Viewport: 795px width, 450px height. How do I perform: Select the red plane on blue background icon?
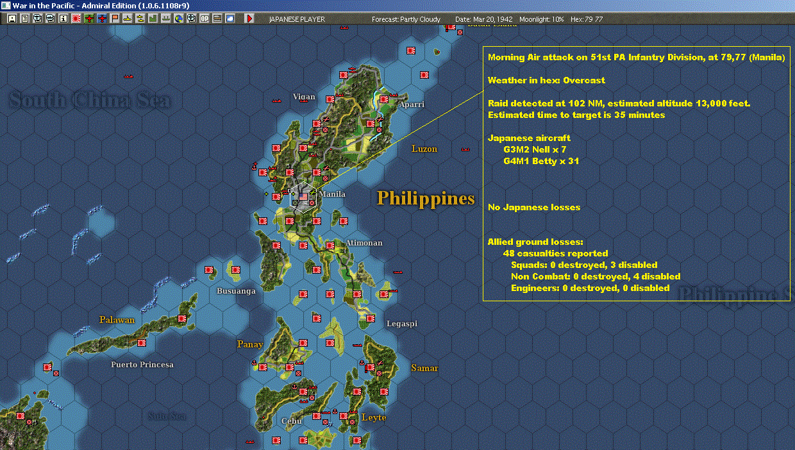102,19
